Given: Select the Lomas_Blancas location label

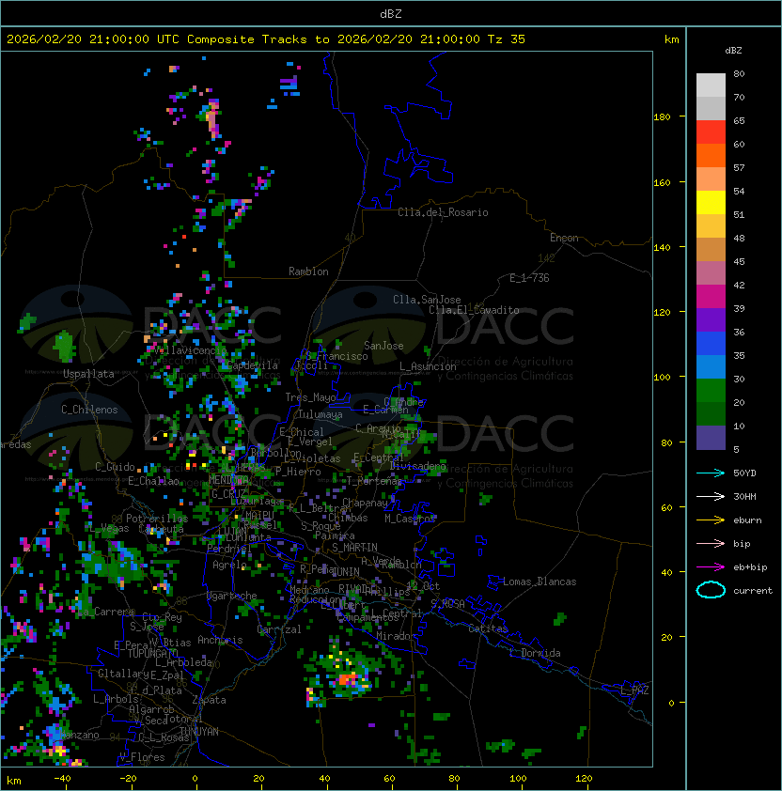Looking at the screenshot, I should click(540, 582).
